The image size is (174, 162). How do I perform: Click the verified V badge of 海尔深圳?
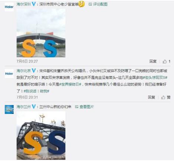pyautogui.click(x=34, y=4)
